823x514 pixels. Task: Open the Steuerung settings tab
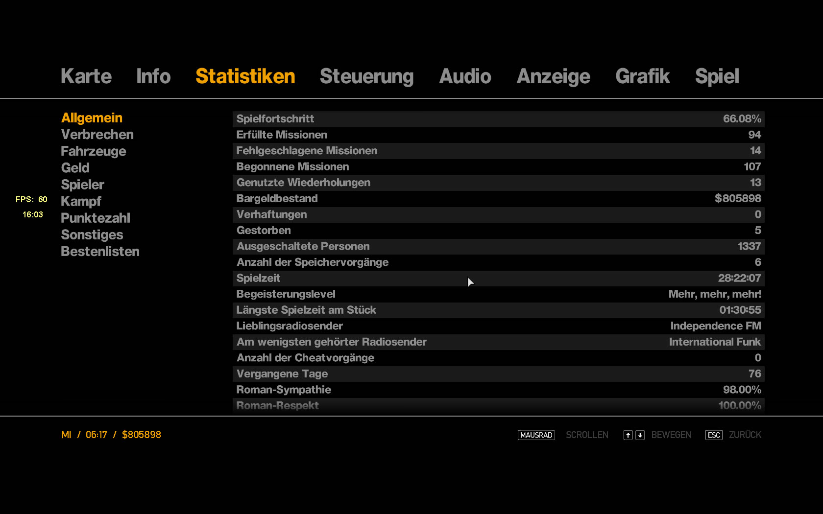[x=366, y=76]
